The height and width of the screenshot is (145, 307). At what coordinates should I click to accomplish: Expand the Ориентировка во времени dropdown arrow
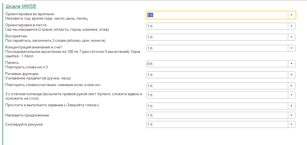pos(291,15)
